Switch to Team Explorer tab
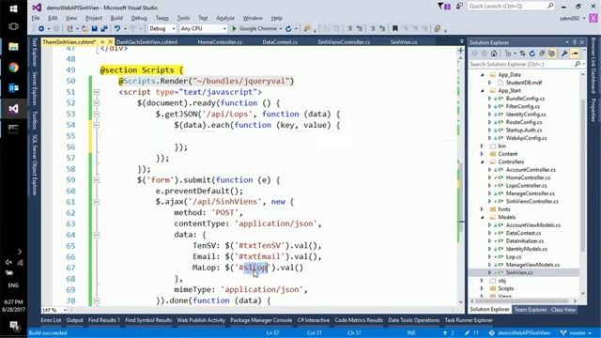The image size is (601, 338). (x=531, y=310)
